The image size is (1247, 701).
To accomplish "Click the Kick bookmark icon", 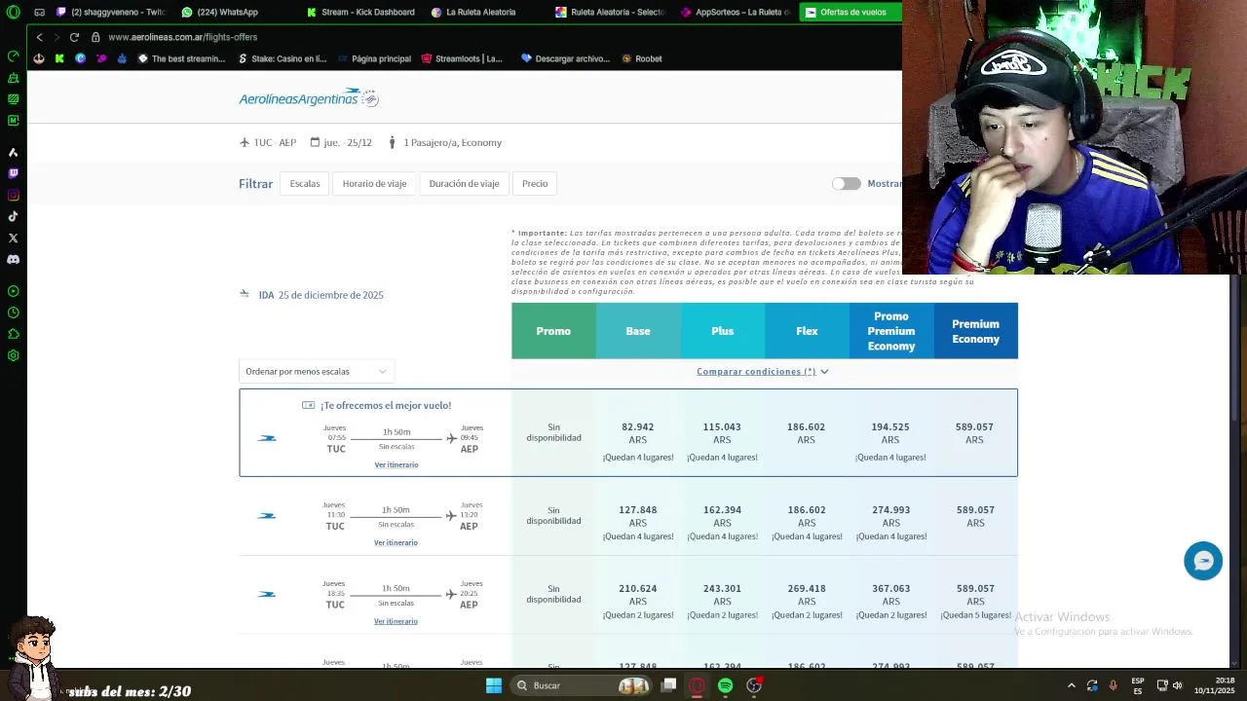I will (x=59, y=58).
